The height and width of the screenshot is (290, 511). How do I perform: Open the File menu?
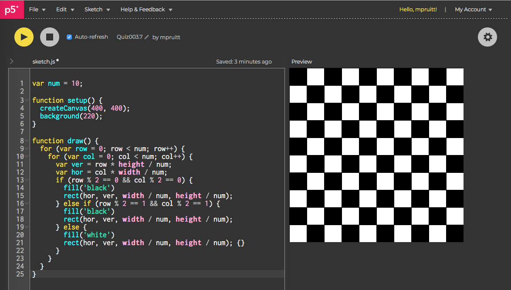coord(37,10)
